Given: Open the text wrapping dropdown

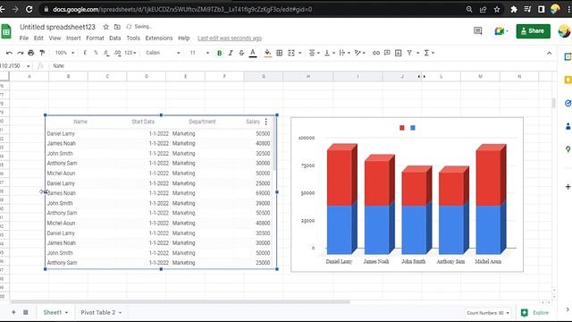Looking at the screenshot, I should pos(345,53).
